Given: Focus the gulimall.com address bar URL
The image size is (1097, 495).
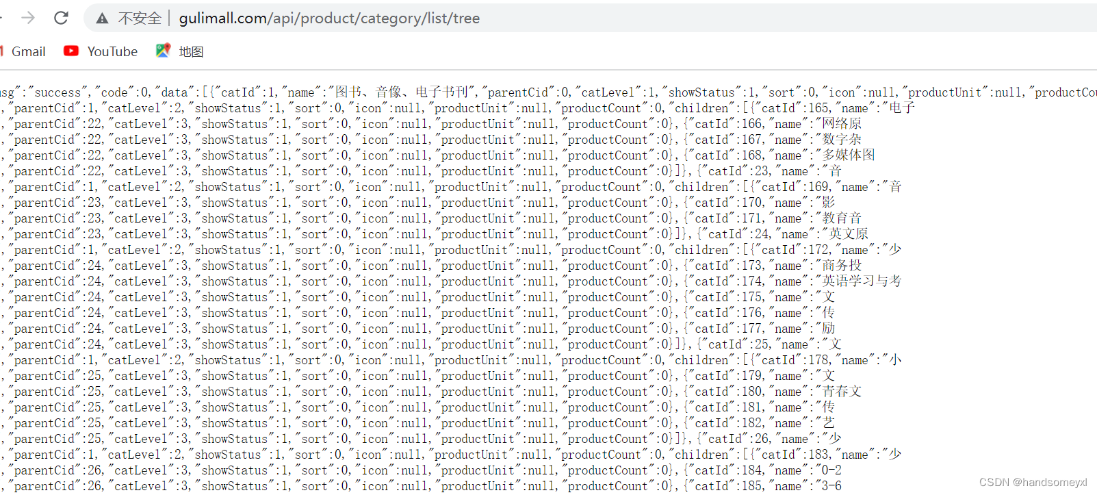Looking at the screenshot, I should tap(329, 18).
